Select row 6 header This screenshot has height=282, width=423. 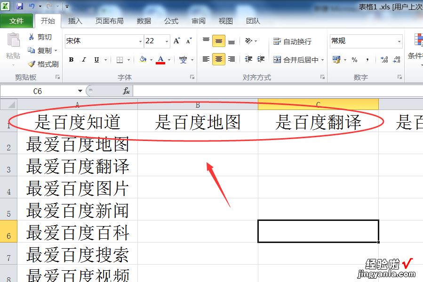[8, 231]
